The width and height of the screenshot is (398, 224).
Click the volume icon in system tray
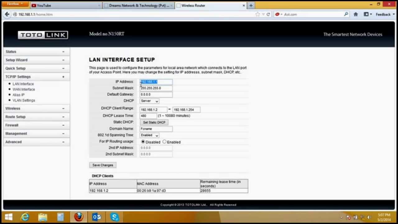[369, 217]
